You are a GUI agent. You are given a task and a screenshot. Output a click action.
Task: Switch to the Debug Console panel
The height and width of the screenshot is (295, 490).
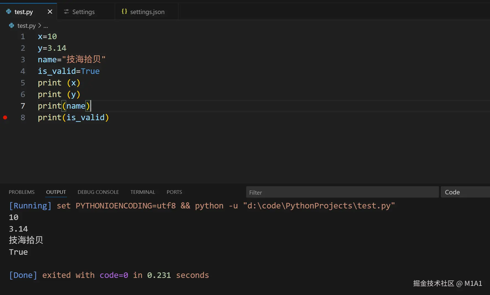[98, 192]
